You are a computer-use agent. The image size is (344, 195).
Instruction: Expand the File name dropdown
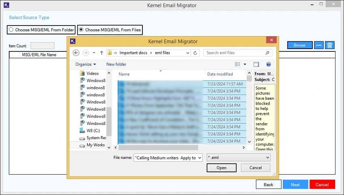click(x=200, y=158)
